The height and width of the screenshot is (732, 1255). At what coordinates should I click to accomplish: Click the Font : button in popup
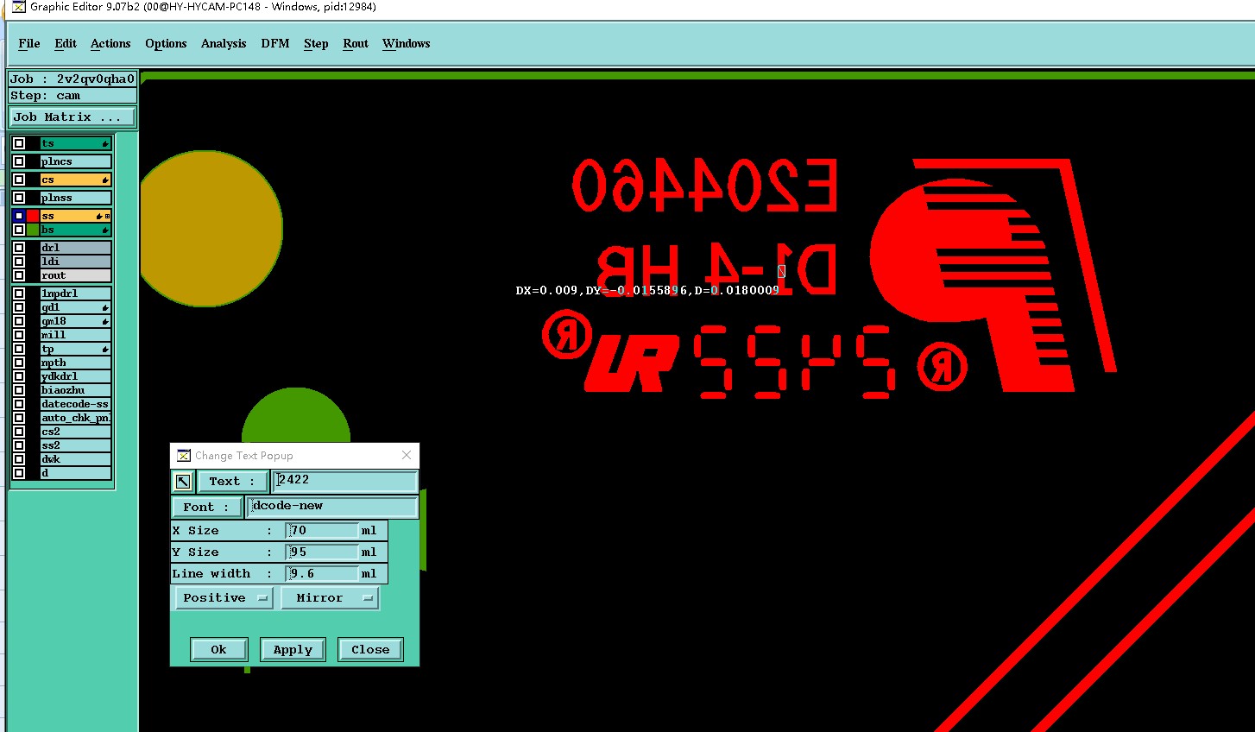[206, 507]
